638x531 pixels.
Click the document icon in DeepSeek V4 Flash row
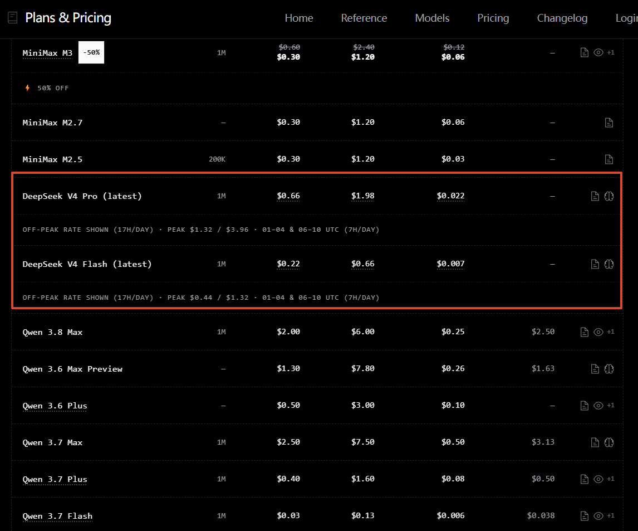pyautogui.click(x=595, y=264)
